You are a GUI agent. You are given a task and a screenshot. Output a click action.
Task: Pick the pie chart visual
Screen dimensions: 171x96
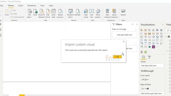coord(153,37)
